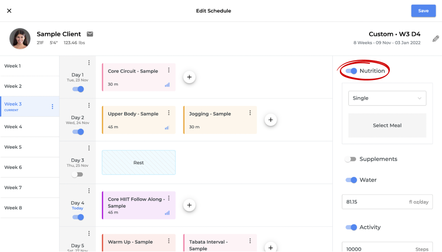This screenshot has width=442, height=252.
Task: Open Week 3 options three-dot menu
Action: 52,107
